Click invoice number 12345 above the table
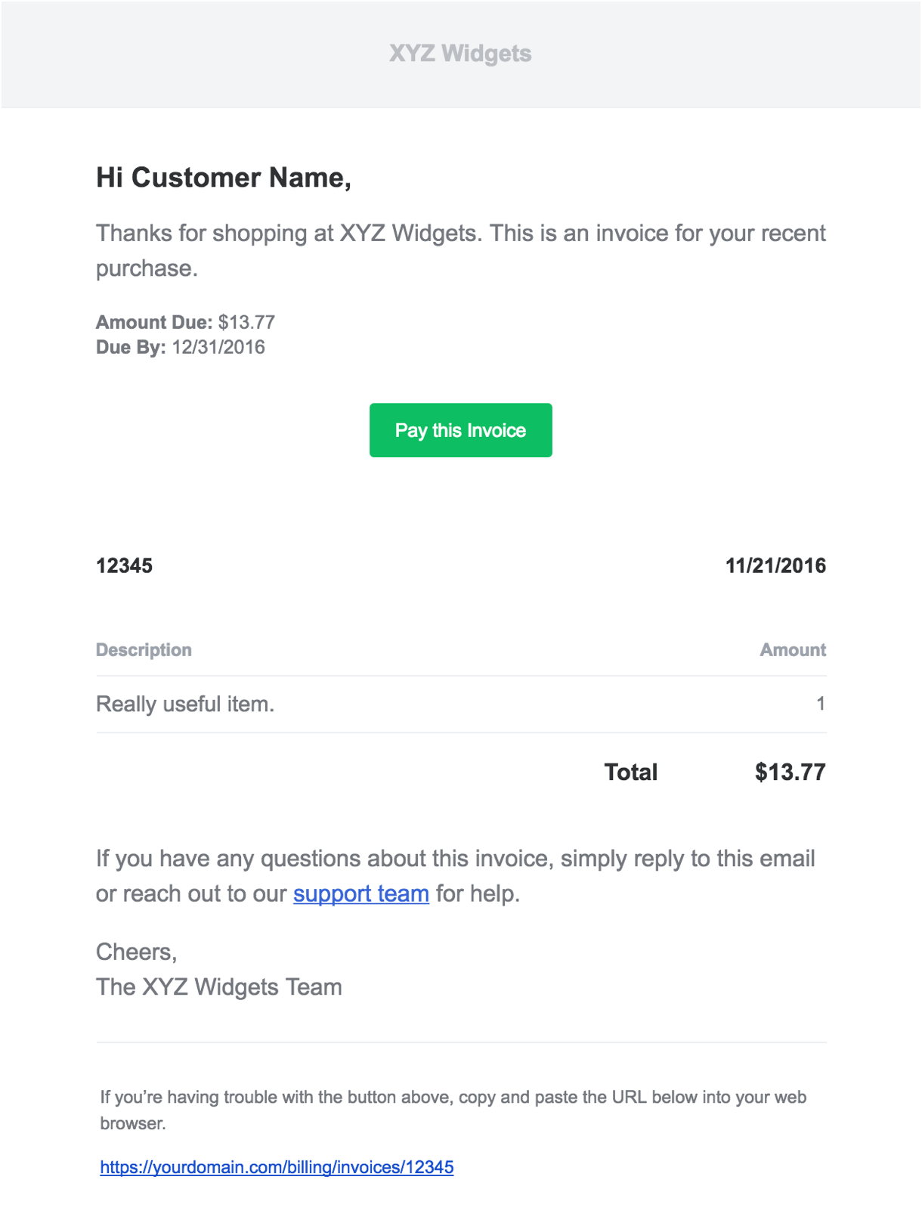 [124, 565]
